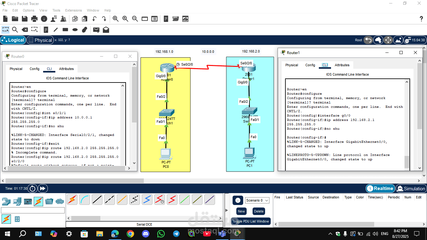Open the Scenario 0 dropdown
Viewport: 427px width, 240px height.
click(258, 200)
